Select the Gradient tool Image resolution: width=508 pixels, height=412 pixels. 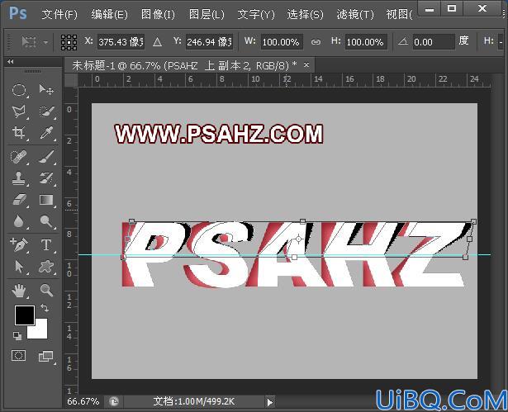[x=46, y=200]
